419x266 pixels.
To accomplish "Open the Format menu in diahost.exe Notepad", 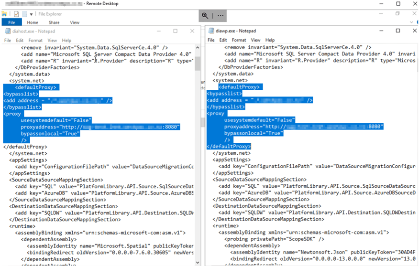I will (x=35, y=41).
